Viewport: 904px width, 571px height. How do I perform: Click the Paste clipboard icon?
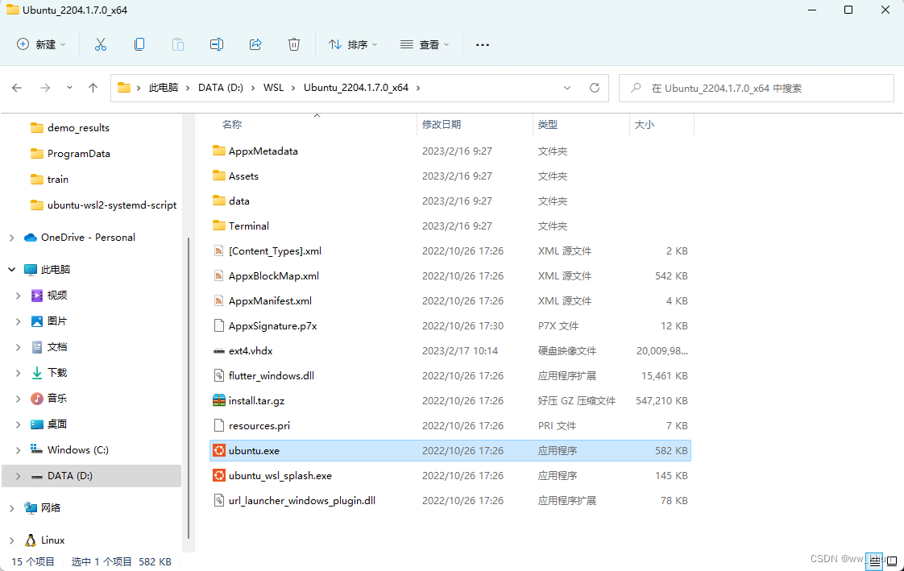point(177,44)
